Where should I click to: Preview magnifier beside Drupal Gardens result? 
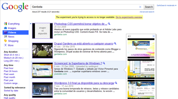[115, 43]
